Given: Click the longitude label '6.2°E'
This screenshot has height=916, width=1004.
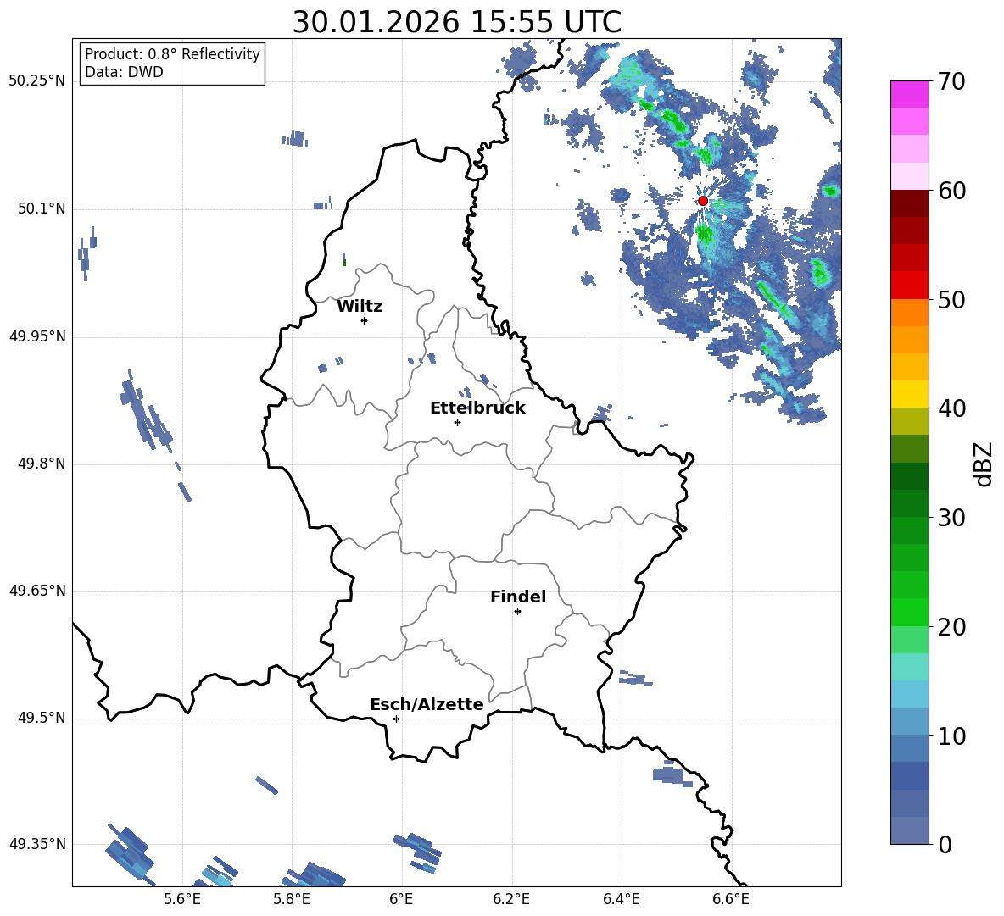Looking at the screenshot, I should [x=511, y=899].
